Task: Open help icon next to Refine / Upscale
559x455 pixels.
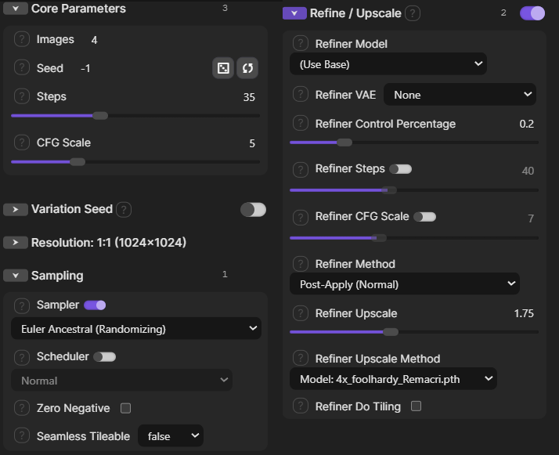Action: click(413, 13)
